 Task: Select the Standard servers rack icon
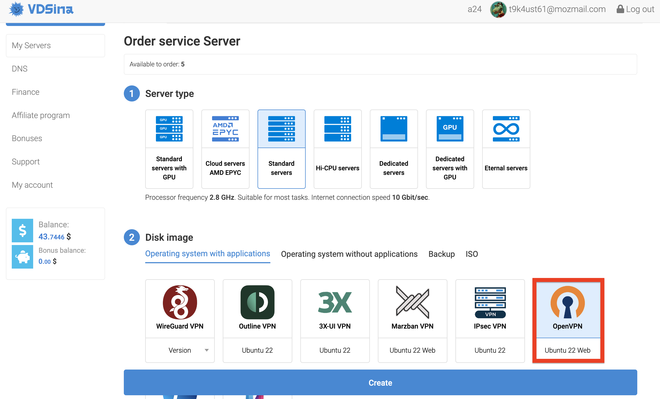[281, 129]
